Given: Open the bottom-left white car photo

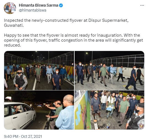Looking at the screenshot, I should coord(39,110).
